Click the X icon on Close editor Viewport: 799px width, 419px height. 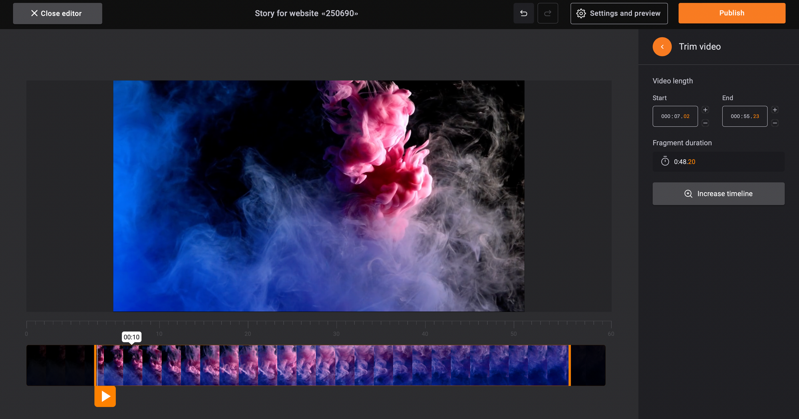(34, 13)
